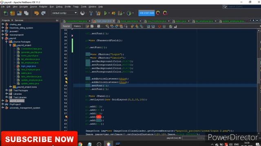Click NetBeans icon in Windows taskbar
This screenshot has height=146, width=261.
tap(108, 144)
